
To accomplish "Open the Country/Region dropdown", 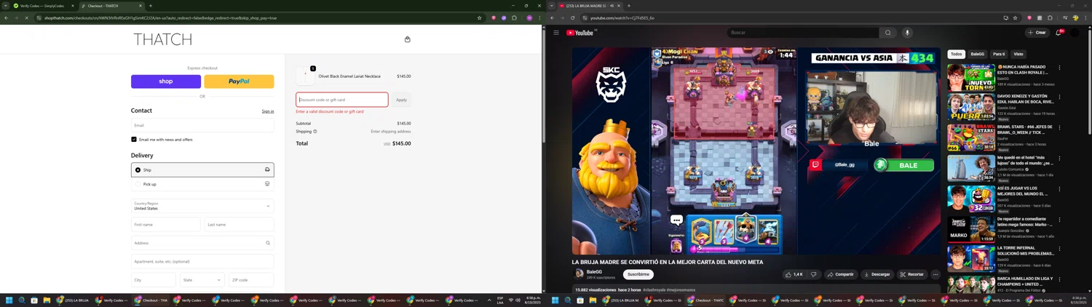I will (x=202, y=206).
